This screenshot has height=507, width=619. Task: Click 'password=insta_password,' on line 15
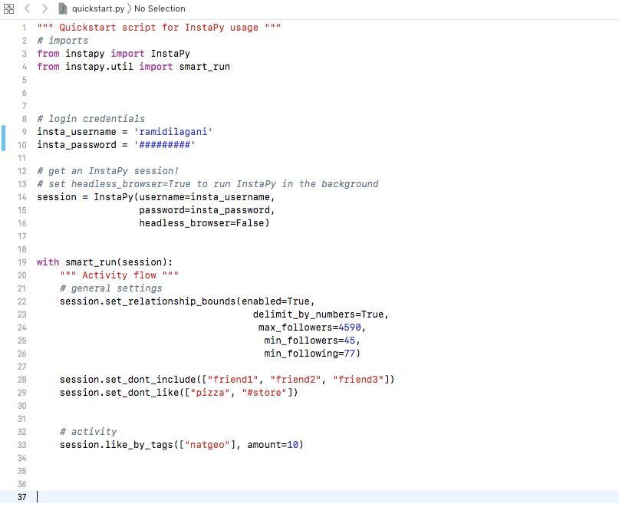point(207,210)
